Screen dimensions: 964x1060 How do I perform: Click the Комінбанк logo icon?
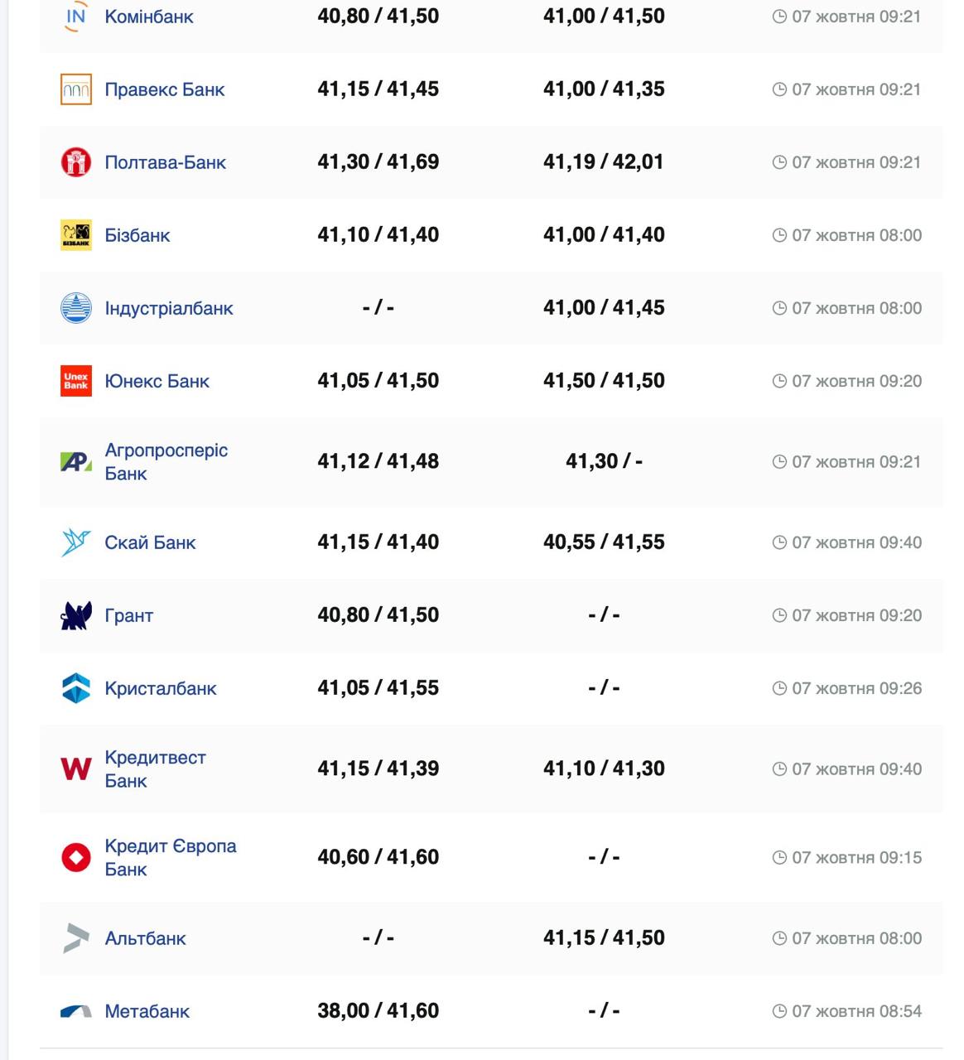click(75, 17)
